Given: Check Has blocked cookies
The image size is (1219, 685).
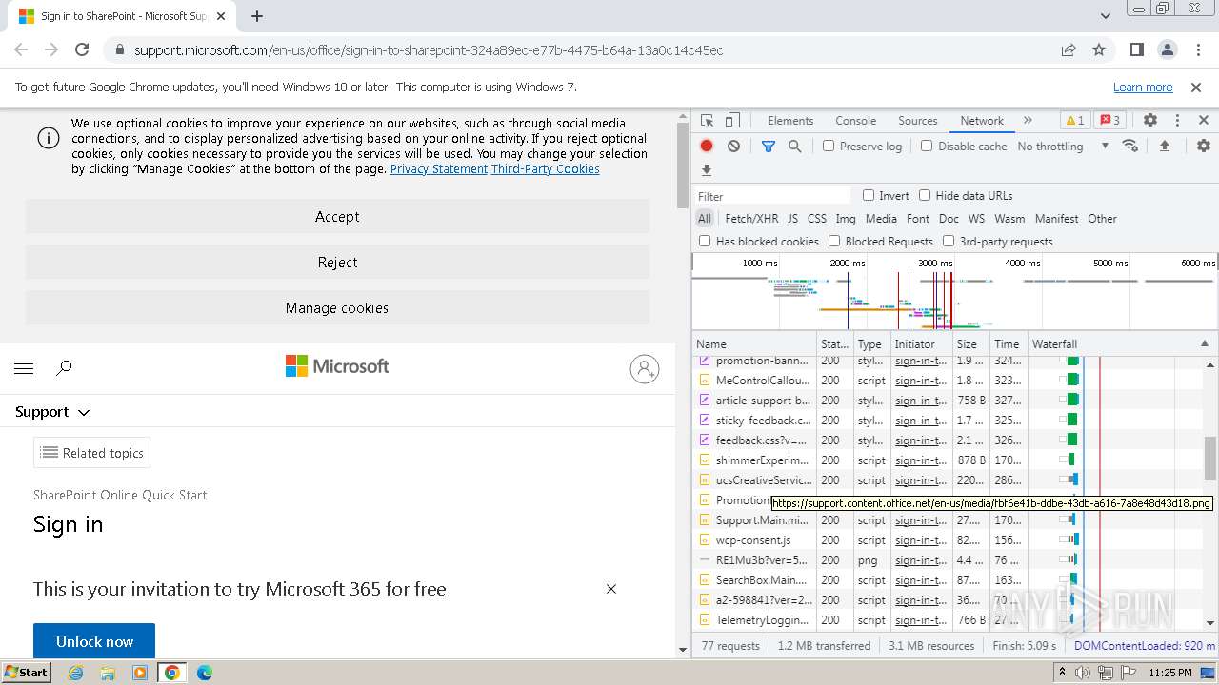Looking at the screenshot, I should coord(705,241).
